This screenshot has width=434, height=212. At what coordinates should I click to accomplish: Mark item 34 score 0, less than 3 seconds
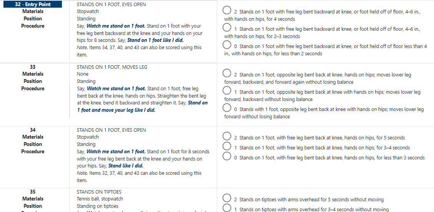coord(227,157)
